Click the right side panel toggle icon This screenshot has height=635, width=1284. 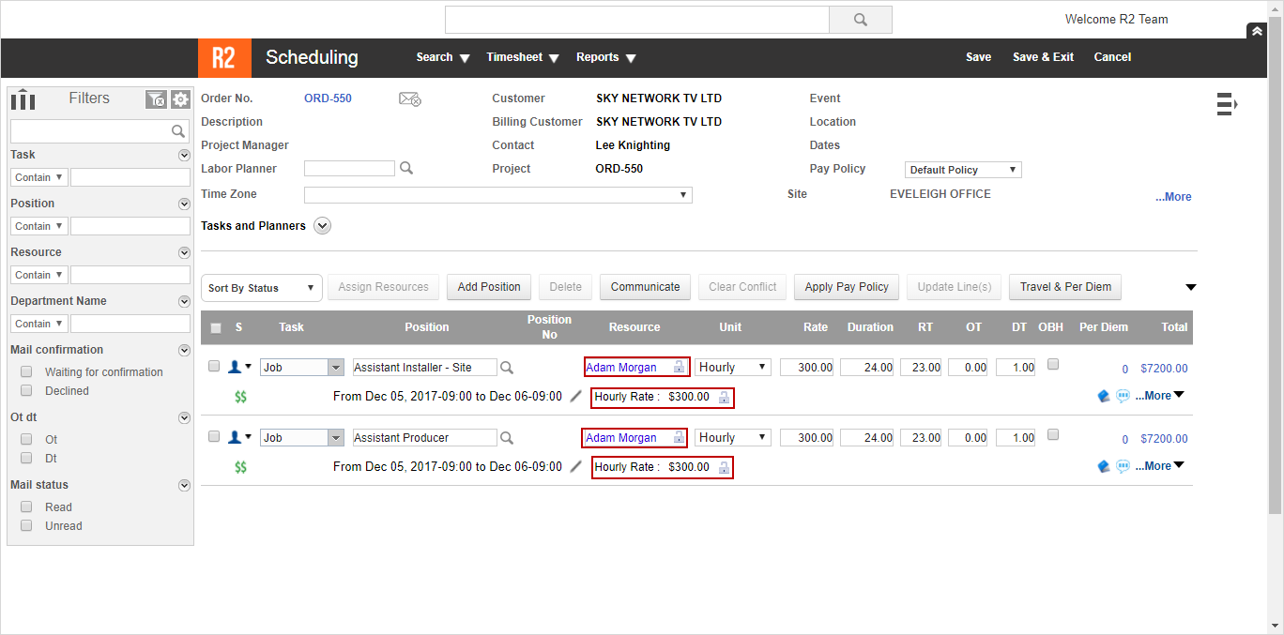pyautogui.click(x=1227, y=104)
